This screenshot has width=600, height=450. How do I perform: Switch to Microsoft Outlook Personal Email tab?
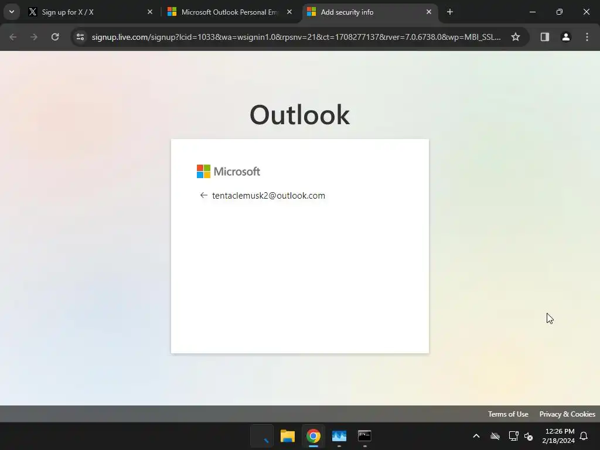coord(230,12)
